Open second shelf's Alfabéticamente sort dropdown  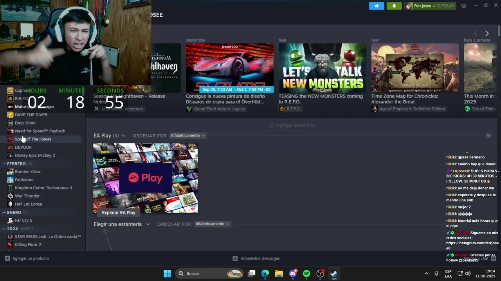pos(213,224)
